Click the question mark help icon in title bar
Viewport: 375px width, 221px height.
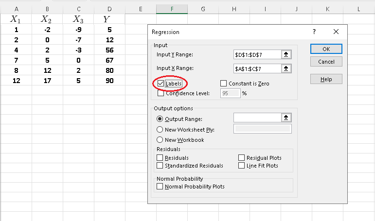click(314, 32)
